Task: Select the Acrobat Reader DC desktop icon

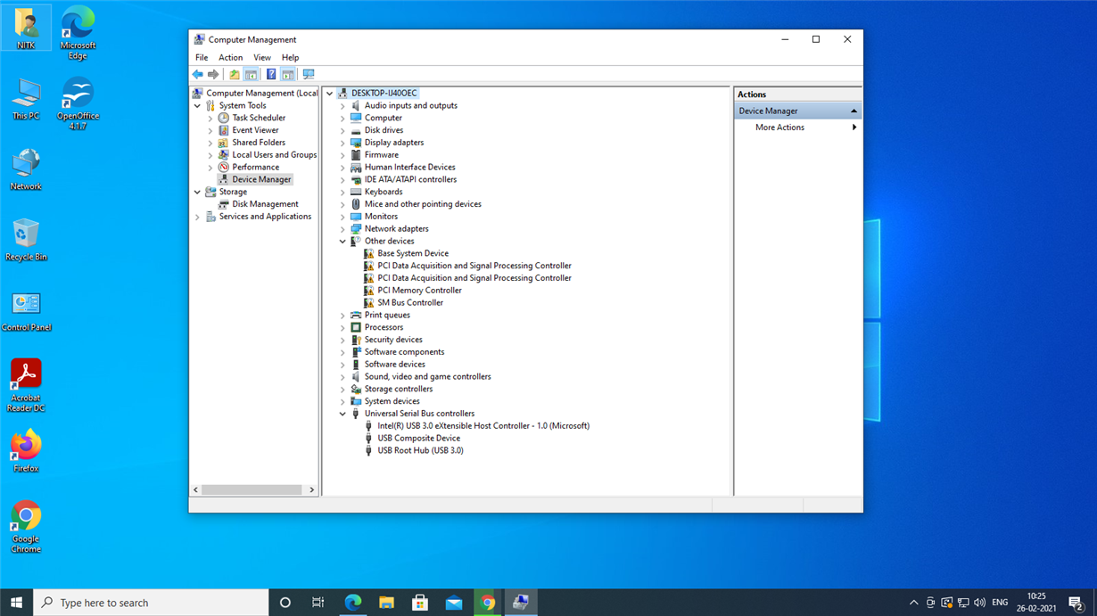Action: pos(26,384)
